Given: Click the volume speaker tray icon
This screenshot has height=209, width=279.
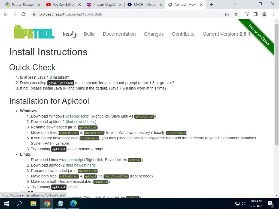Looking at the screenshot, I should (x=244, y=204).
